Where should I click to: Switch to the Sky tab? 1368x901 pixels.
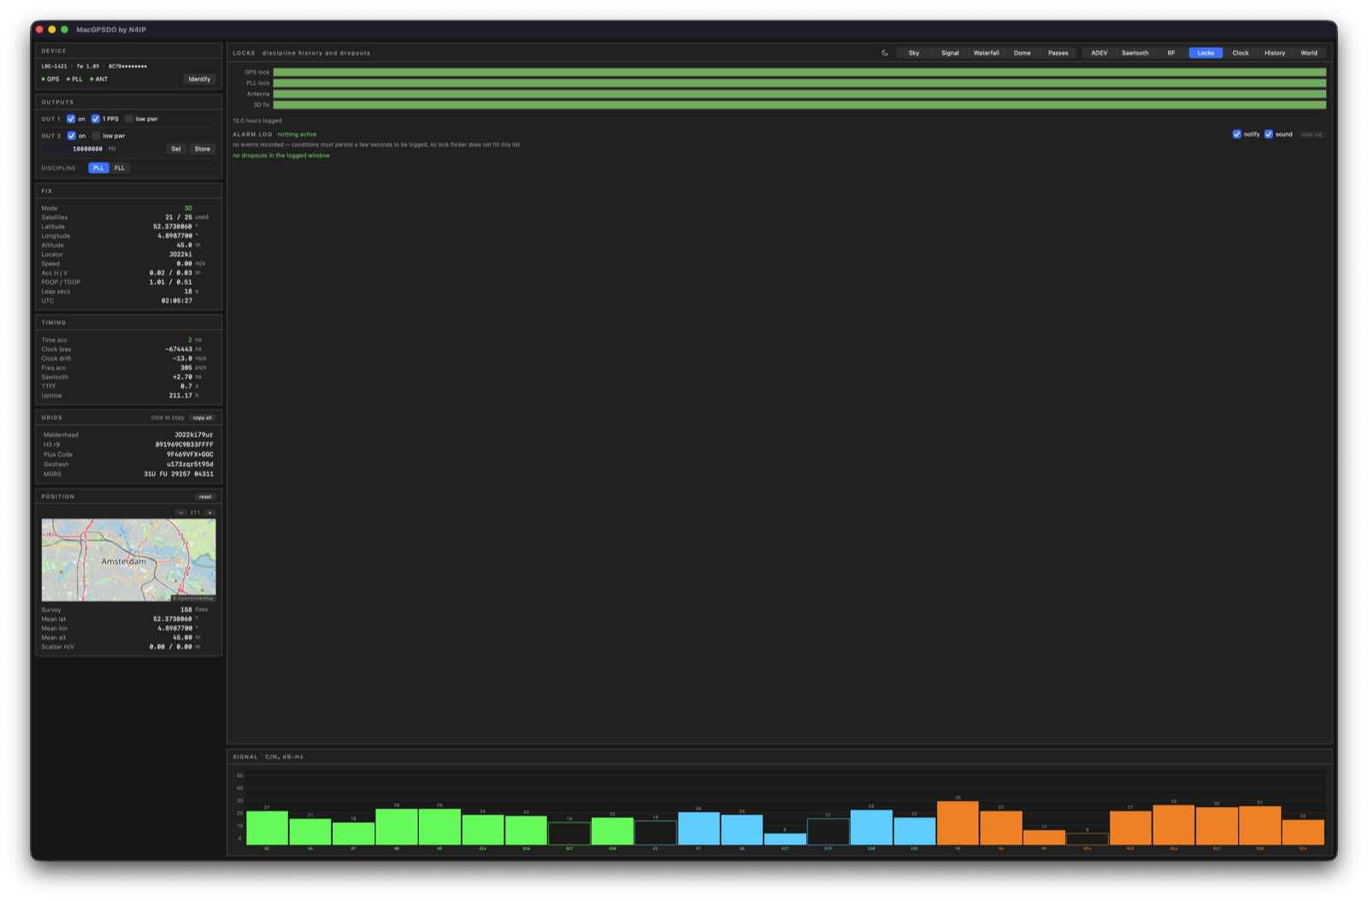point(914,53)
